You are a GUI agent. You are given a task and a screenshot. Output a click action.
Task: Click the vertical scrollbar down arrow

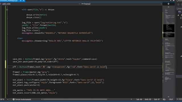tap(168, 97)
